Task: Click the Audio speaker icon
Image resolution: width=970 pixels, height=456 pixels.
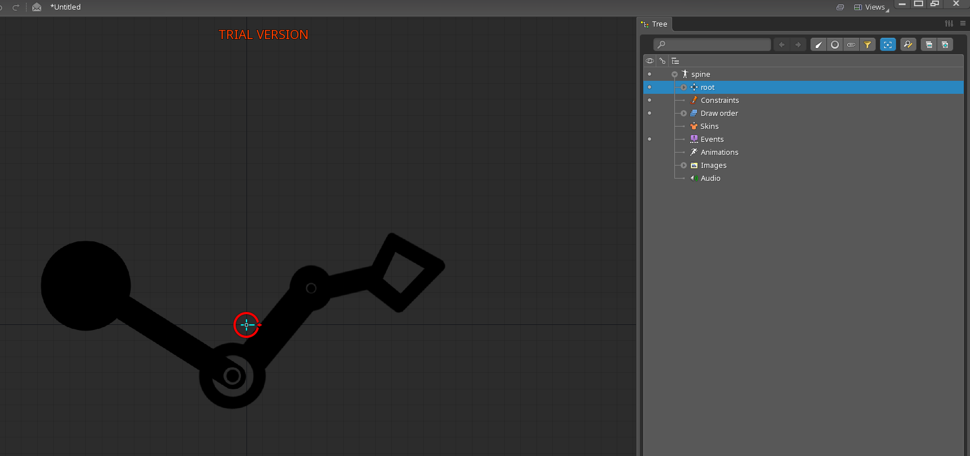Action: [694, 178]
